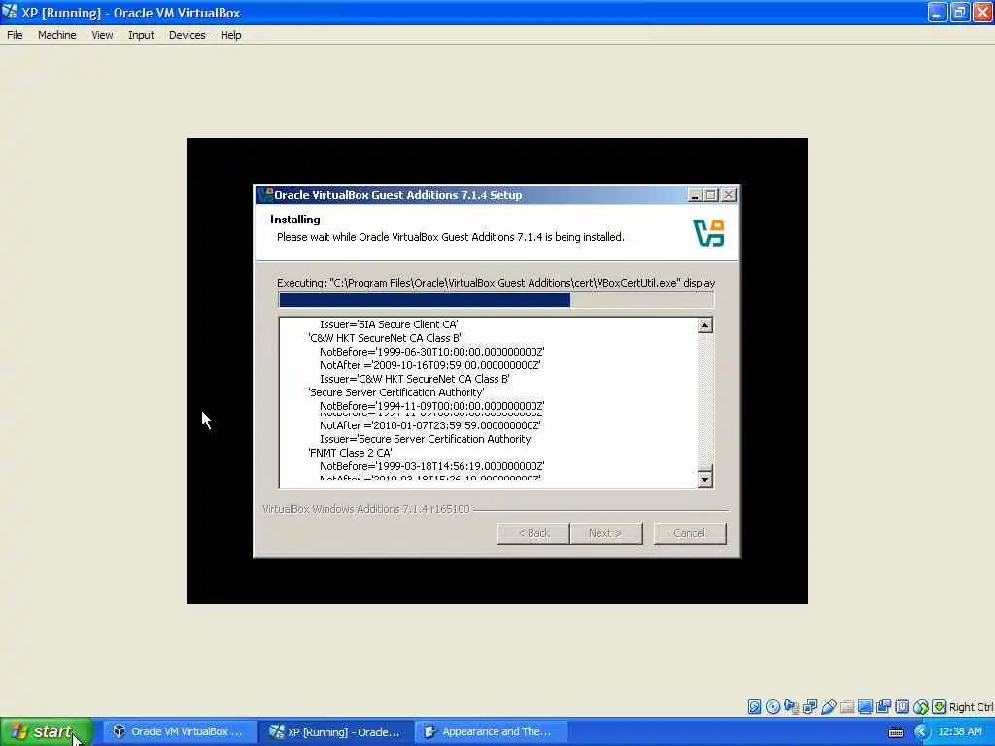Open the Windows Start menu
Image resolution: width=995 pixels, height=746 pixels.
[47, 732]
